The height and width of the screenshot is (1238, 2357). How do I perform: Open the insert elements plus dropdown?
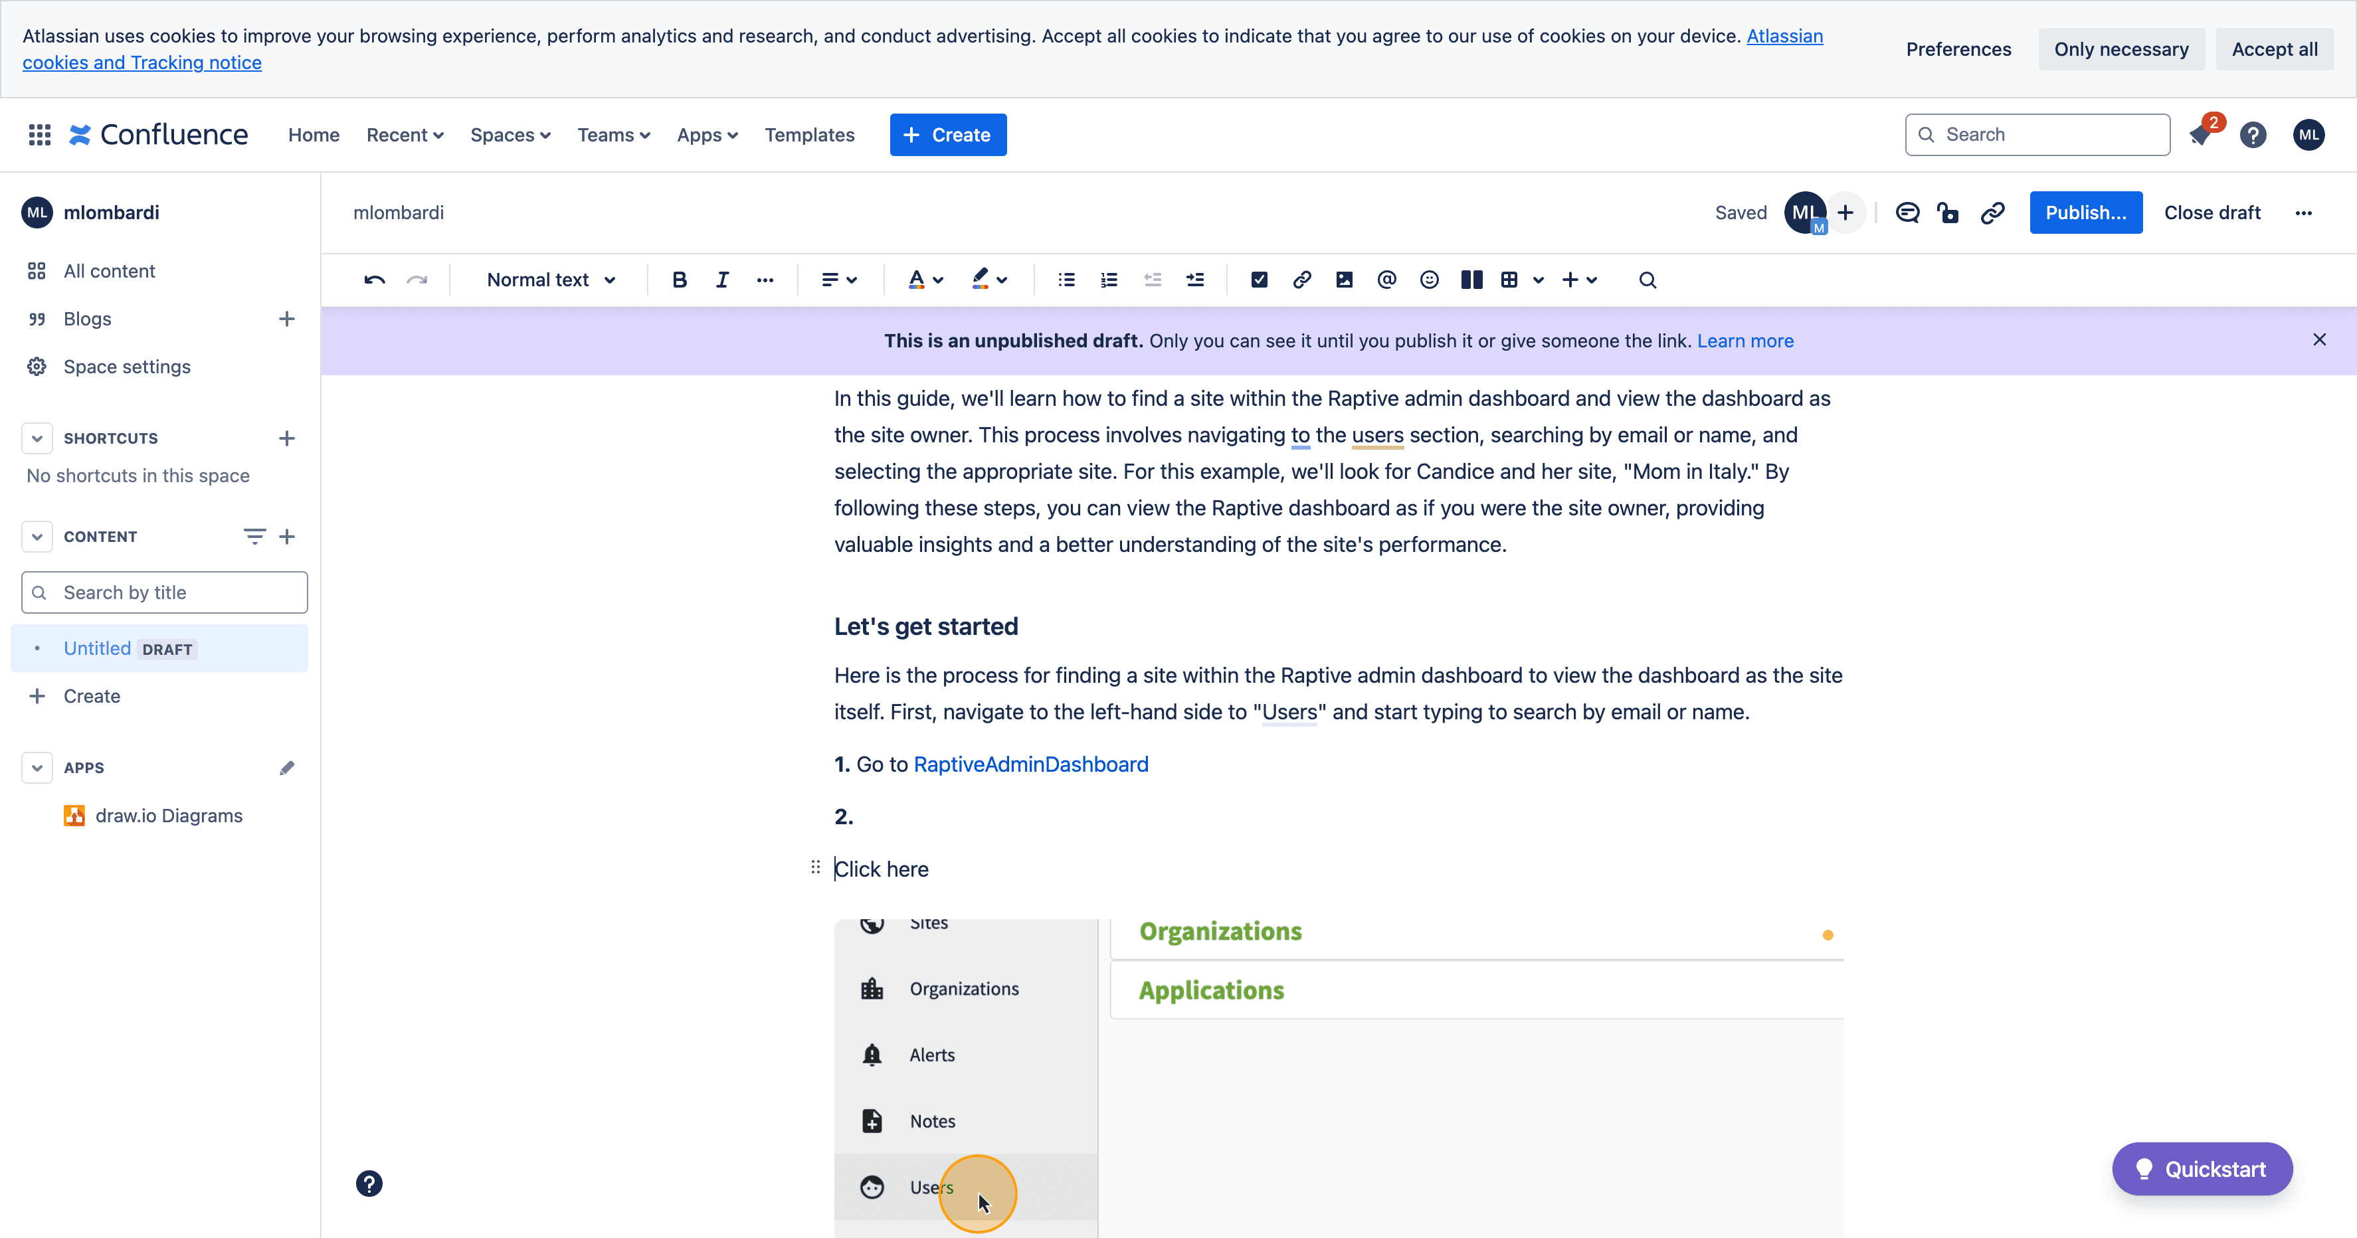pos(1579,280)
